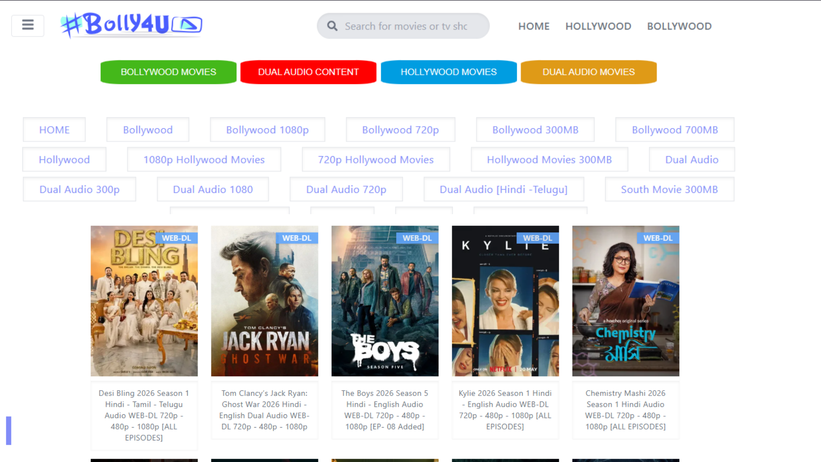This screenshot has height=462, width=821.
Task: Open Hollywood Movies 300MB category
Action: pyautogui.click(x=549, y=159)
